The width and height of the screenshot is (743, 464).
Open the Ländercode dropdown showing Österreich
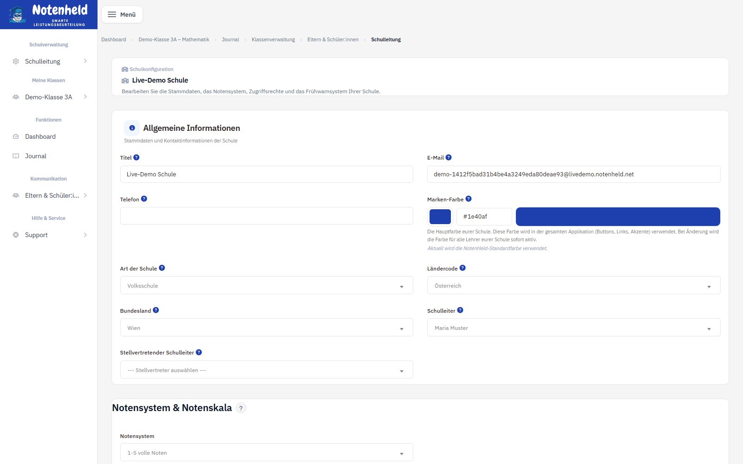(x=574, y=285)
